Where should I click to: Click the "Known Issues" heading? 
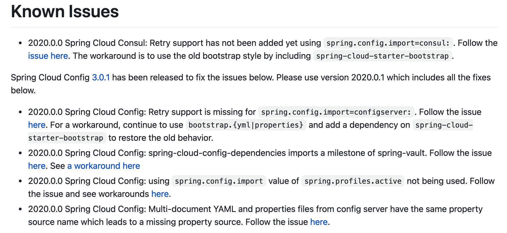[65, 12]
